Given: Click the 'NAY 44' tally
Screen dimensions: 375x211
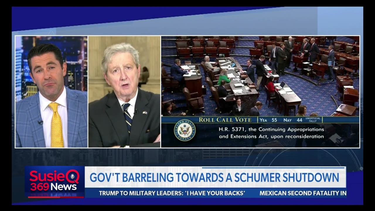Looking at the screenshot, I should (x=293, y=120).
